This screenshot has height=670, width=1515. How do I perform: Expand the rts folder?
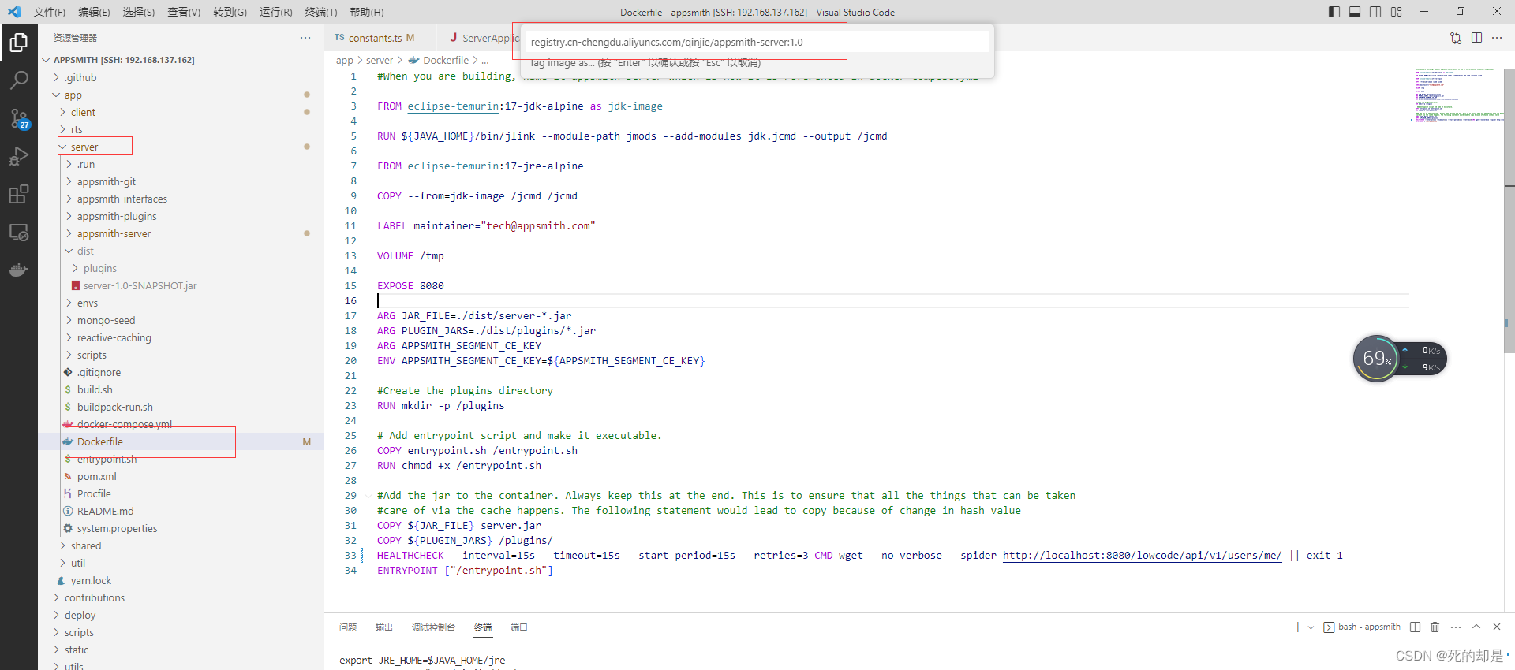tap(181, 129)
